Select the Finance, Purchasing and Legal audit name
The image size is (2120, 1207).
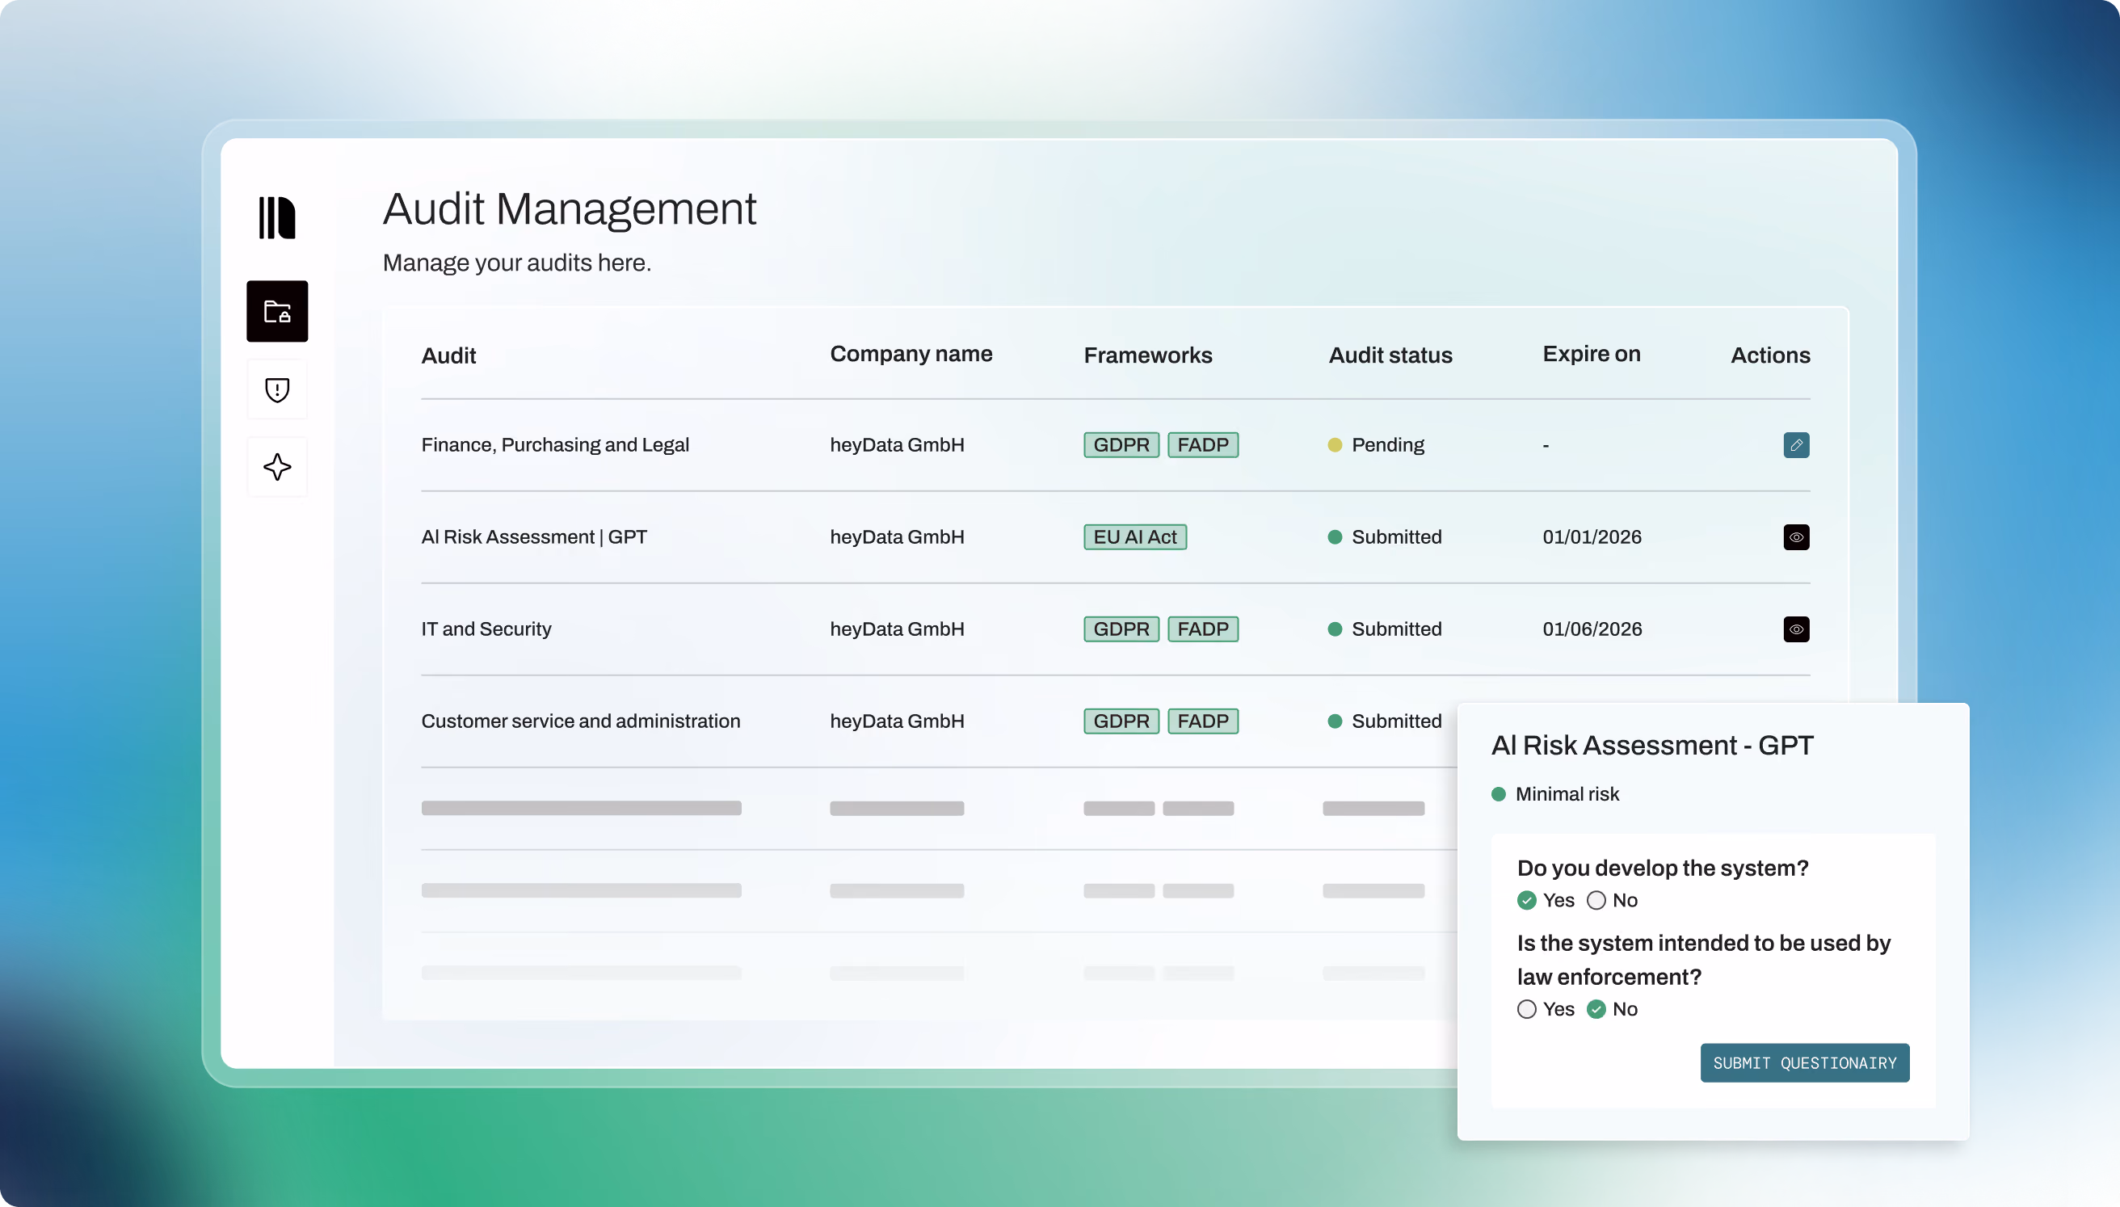tap(554, 445)
